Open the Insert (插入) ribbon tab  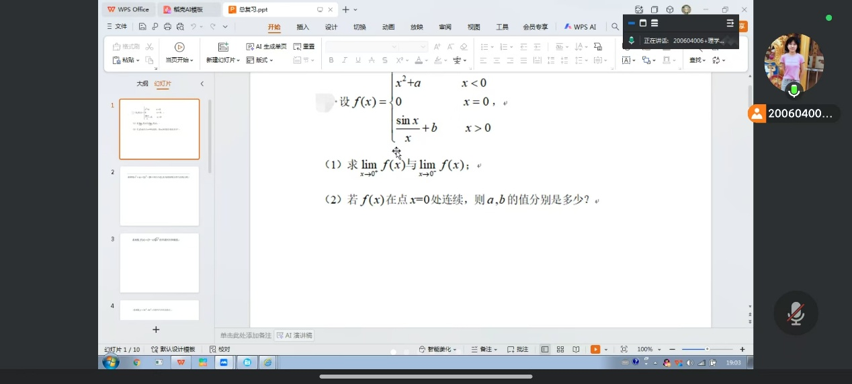click(x=303, y=27)
